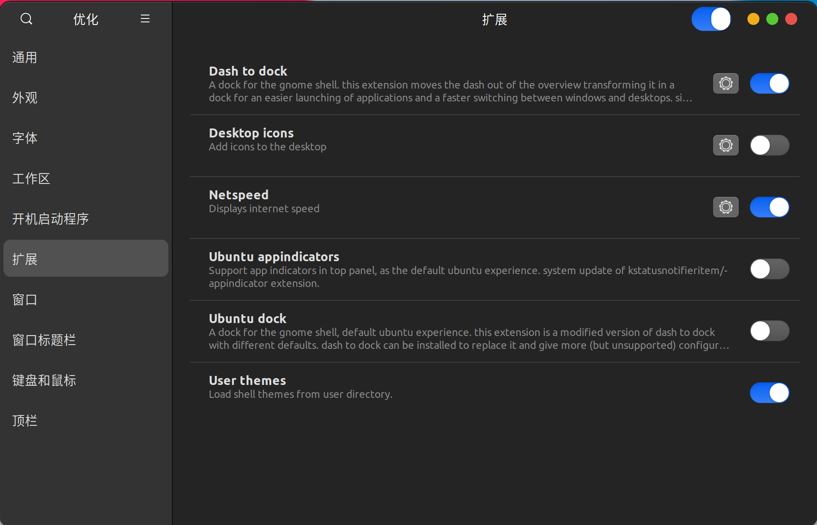This screenshot has height=525, width=817.
Task: Open the hamburger menu
Action: [x=145, y=19]
